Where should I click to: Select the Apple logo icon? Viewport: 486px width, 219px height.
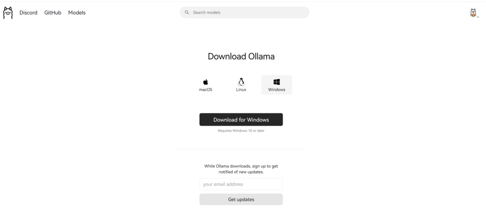coord(206,82)
